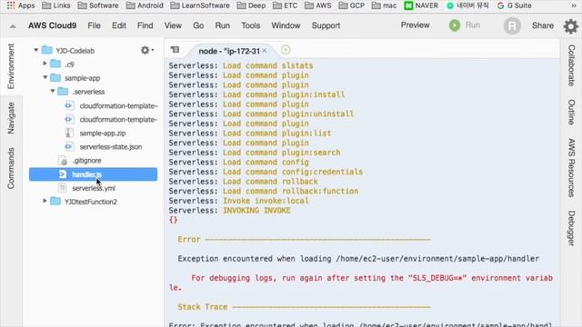Show more bookmarks chevron
Viewport: 582px width, 327px height.
(574, 5)
